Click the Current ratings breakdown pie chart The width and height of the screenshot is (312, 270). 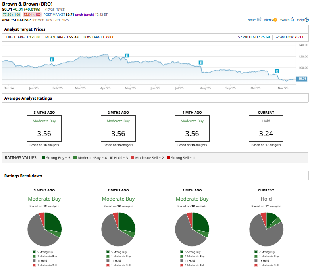click(x=266, y=229)
